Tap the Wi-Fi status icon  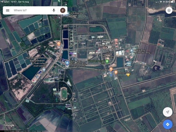(161, 2)
